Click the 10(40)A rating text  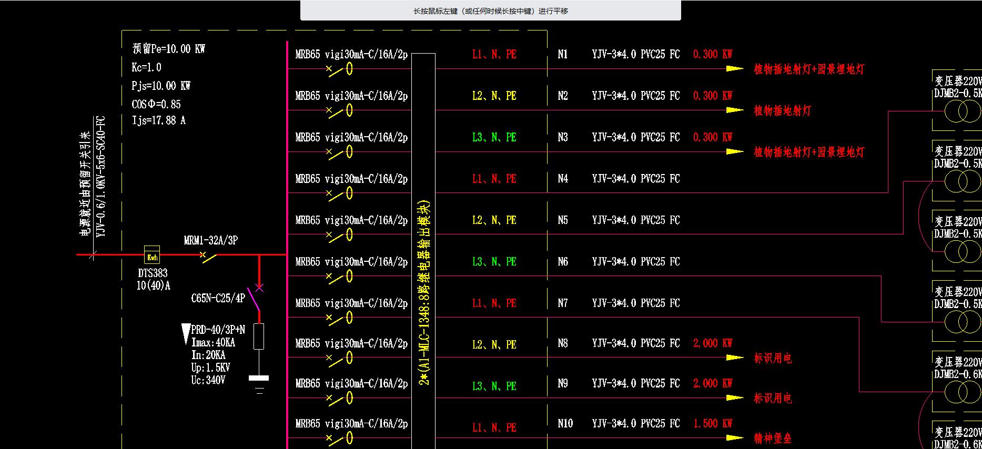pyautogui.click(x=153, y=285)
